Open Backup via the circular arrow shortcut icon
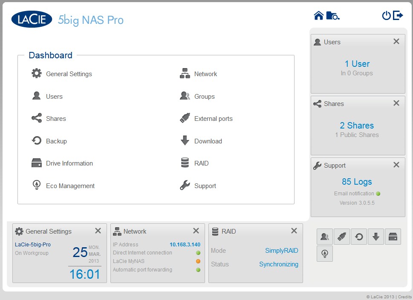The image size is (413, 300). pos(358,236)
